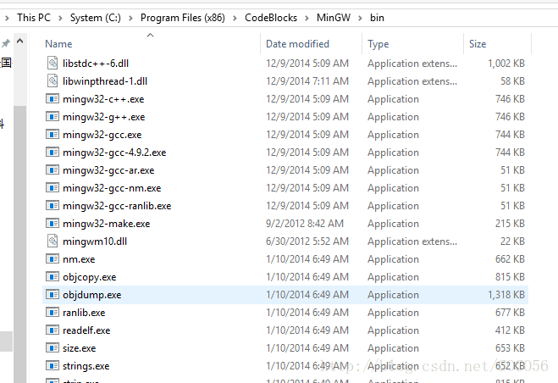Go to CodeBlocks folder breadcrumb
Image resolution: width=558 pixels, height=383 pixels.
click(271, 18)
